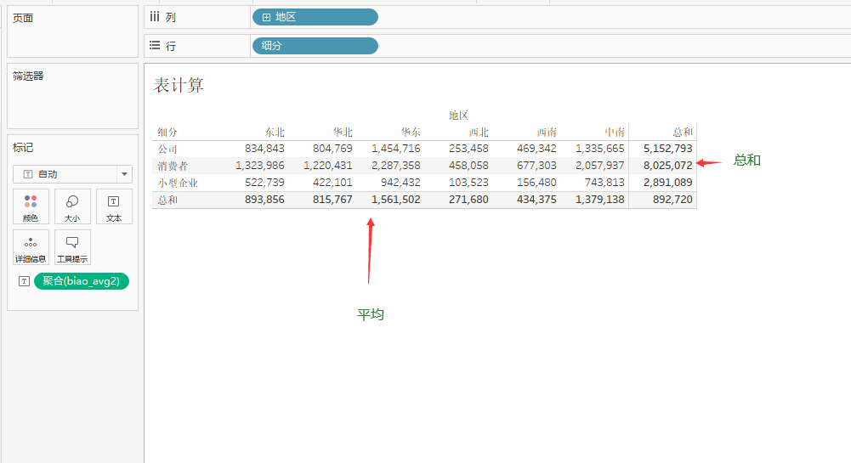The width and height of the screenshot is (851, 463).
Task: Select the 地区 pill on columns shelf
Action: 315,17
